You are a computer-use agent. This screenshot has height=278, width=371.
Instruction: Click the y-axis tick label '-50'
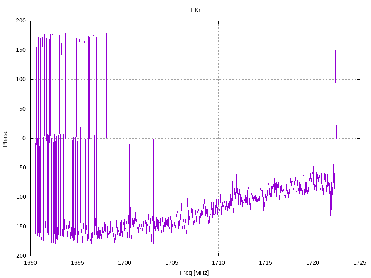point(22,168)
